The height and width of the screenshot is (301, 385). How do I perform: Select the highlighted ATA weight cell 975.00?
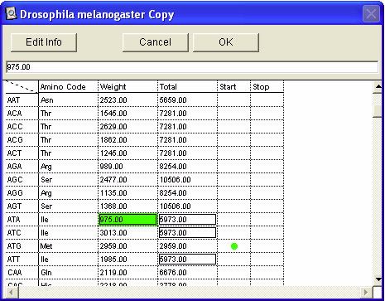coord(128,220)
